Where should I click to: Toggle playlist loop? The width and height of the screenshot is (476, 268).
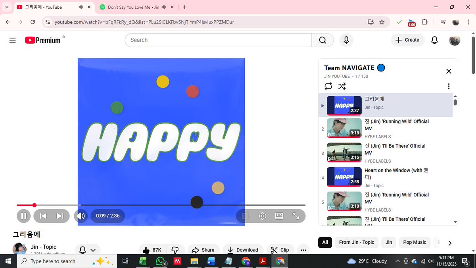click(x=328, y=86)
